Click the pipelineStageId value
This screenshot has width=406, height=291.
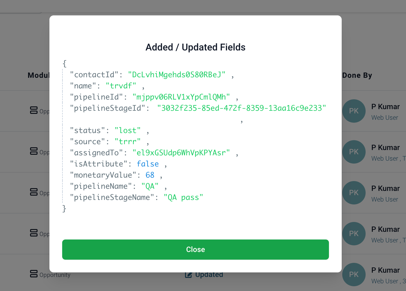click(242, 108)
